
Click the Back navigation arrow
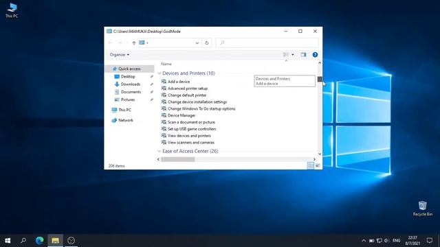pyautogui.click(x=110, y=43)
